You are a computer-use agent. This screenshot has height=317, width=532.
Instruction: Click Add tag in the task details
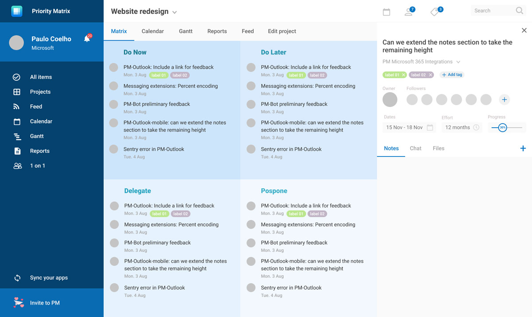pos(452,74)
